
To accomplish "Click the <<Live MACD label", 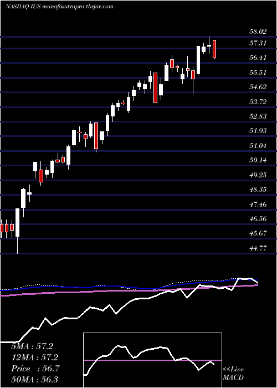I will (233, 374).
